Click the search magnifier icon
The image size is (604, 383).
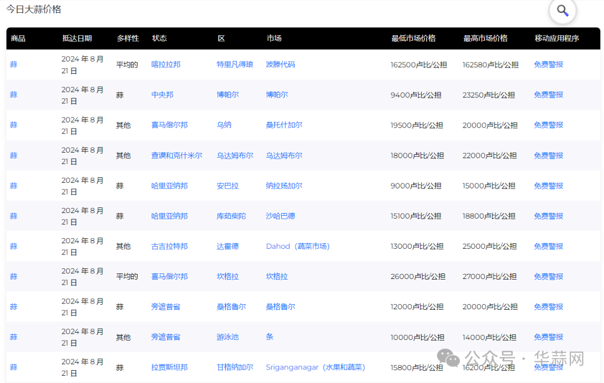coord(563,11)
